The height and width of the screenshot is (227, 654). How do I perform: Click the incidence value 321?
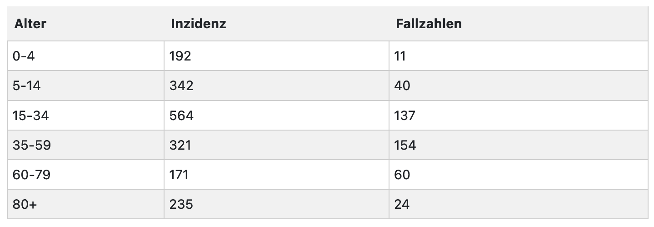[x=180, y=145]
